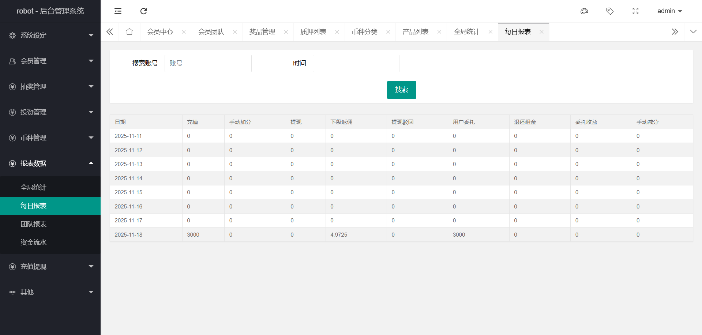Collapse the sidebar with the menu-fold icon
The height and width of the screenshot is (335, 702).
pos(118,11)
